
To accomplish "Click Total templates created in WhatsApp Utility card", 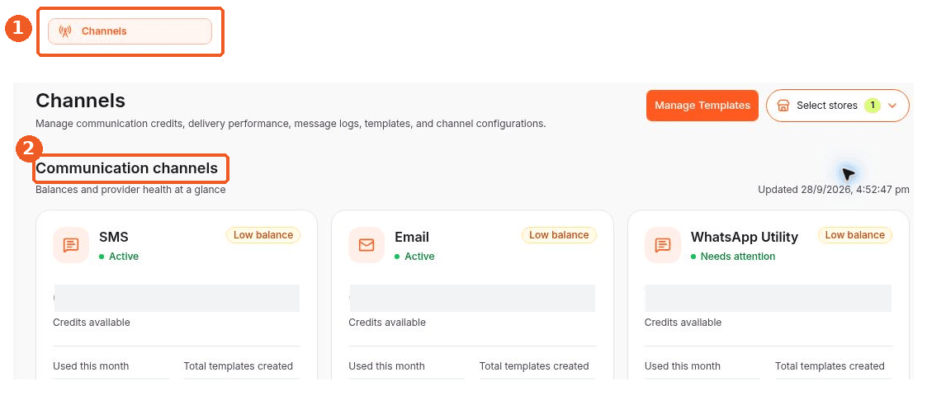I will pos(830,366).
